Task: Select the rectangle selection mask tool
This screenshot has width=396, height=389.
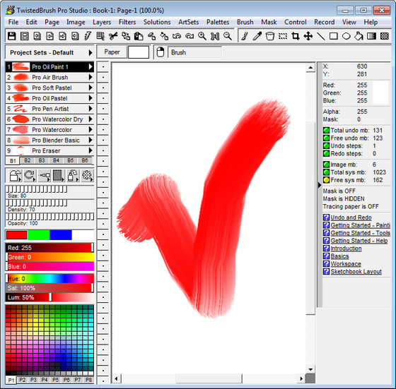Action: click(x=283, y=36)
